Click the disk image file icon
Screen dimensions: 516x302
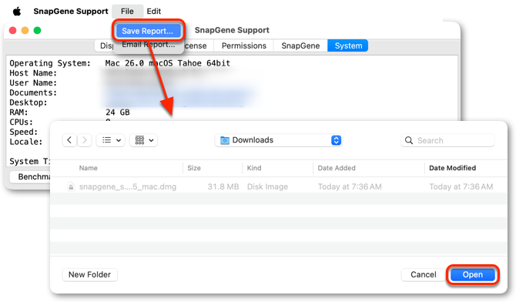(x=71, y=186)
